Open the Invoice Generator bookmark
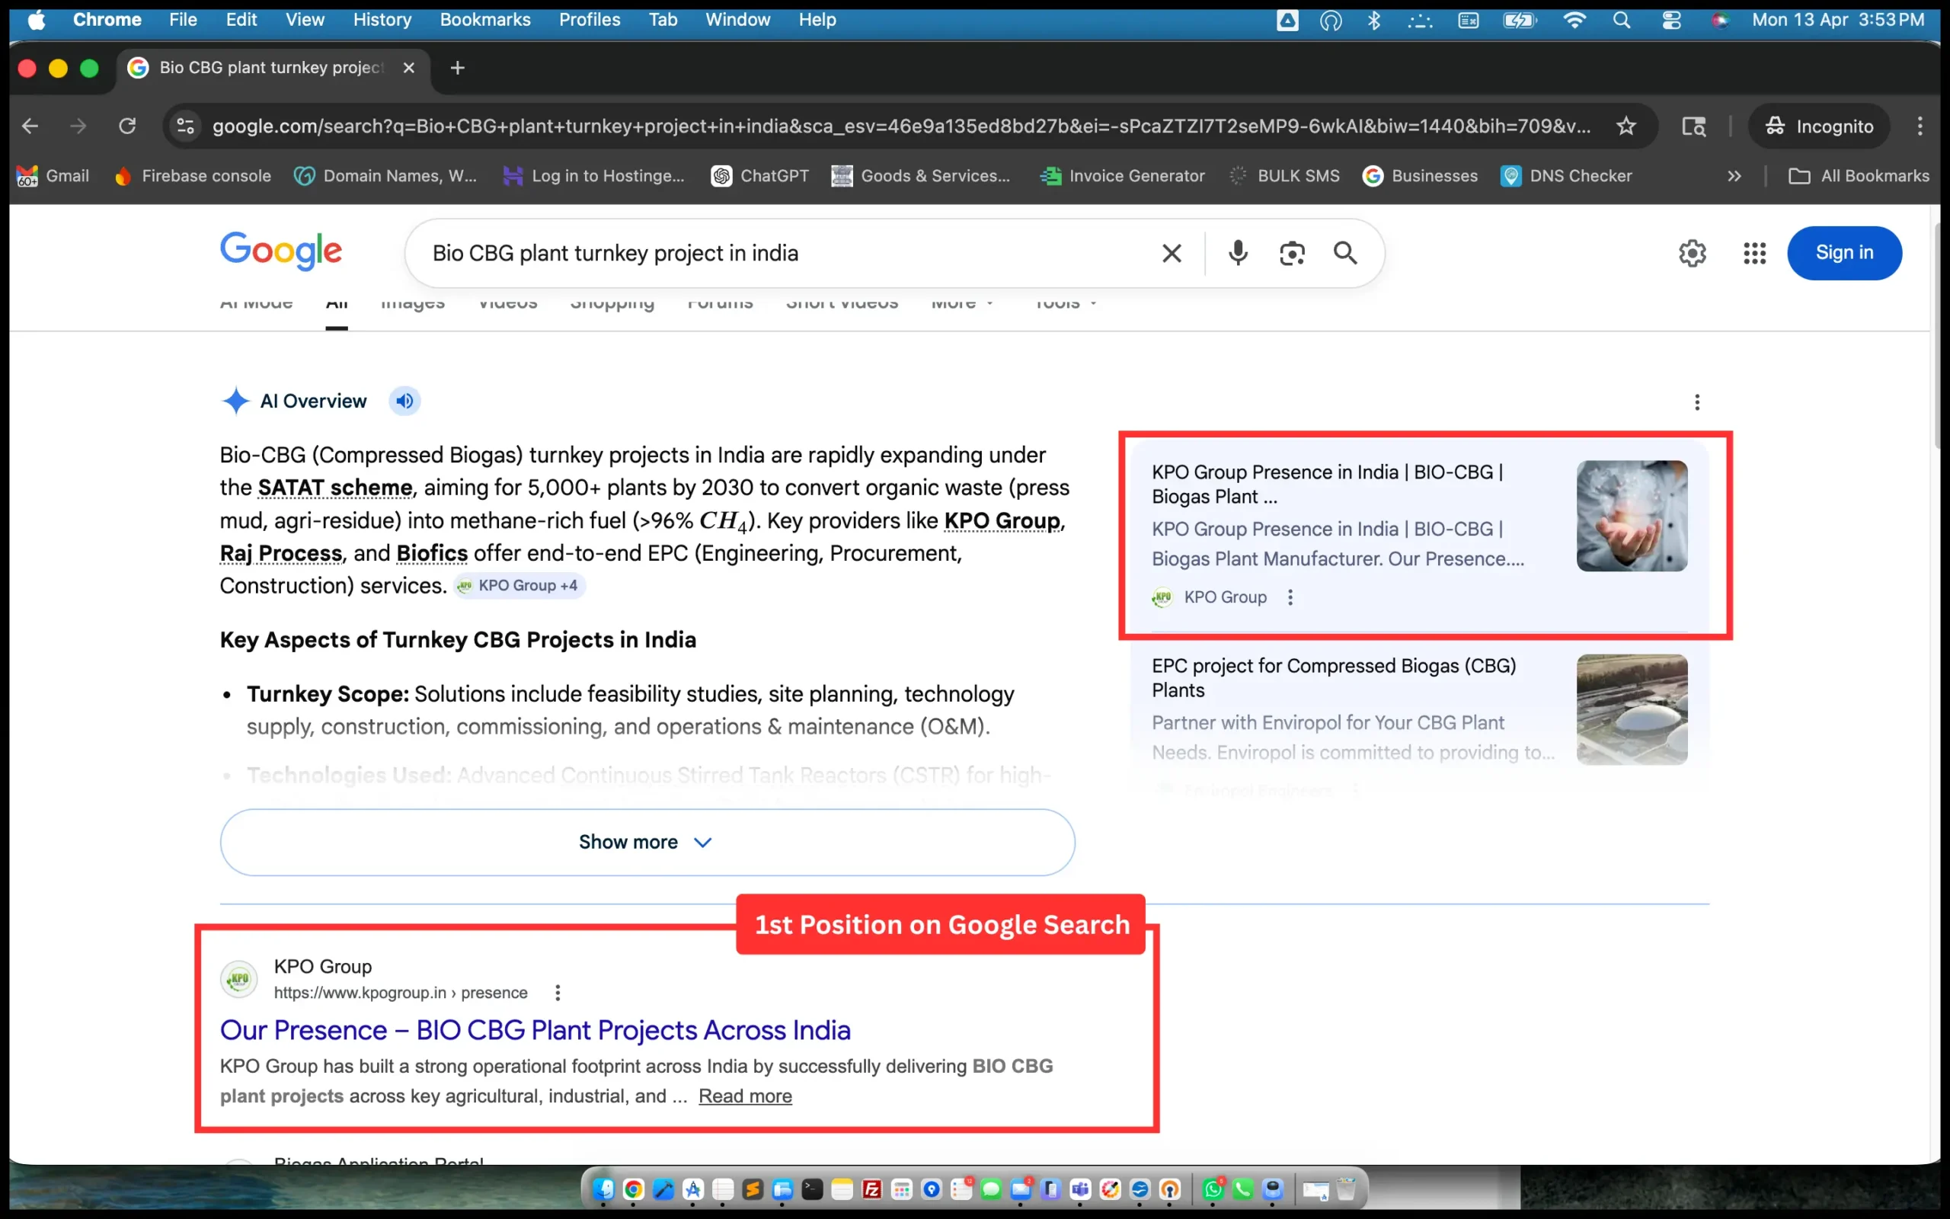The image size is (1950, 1219). 1123,176
